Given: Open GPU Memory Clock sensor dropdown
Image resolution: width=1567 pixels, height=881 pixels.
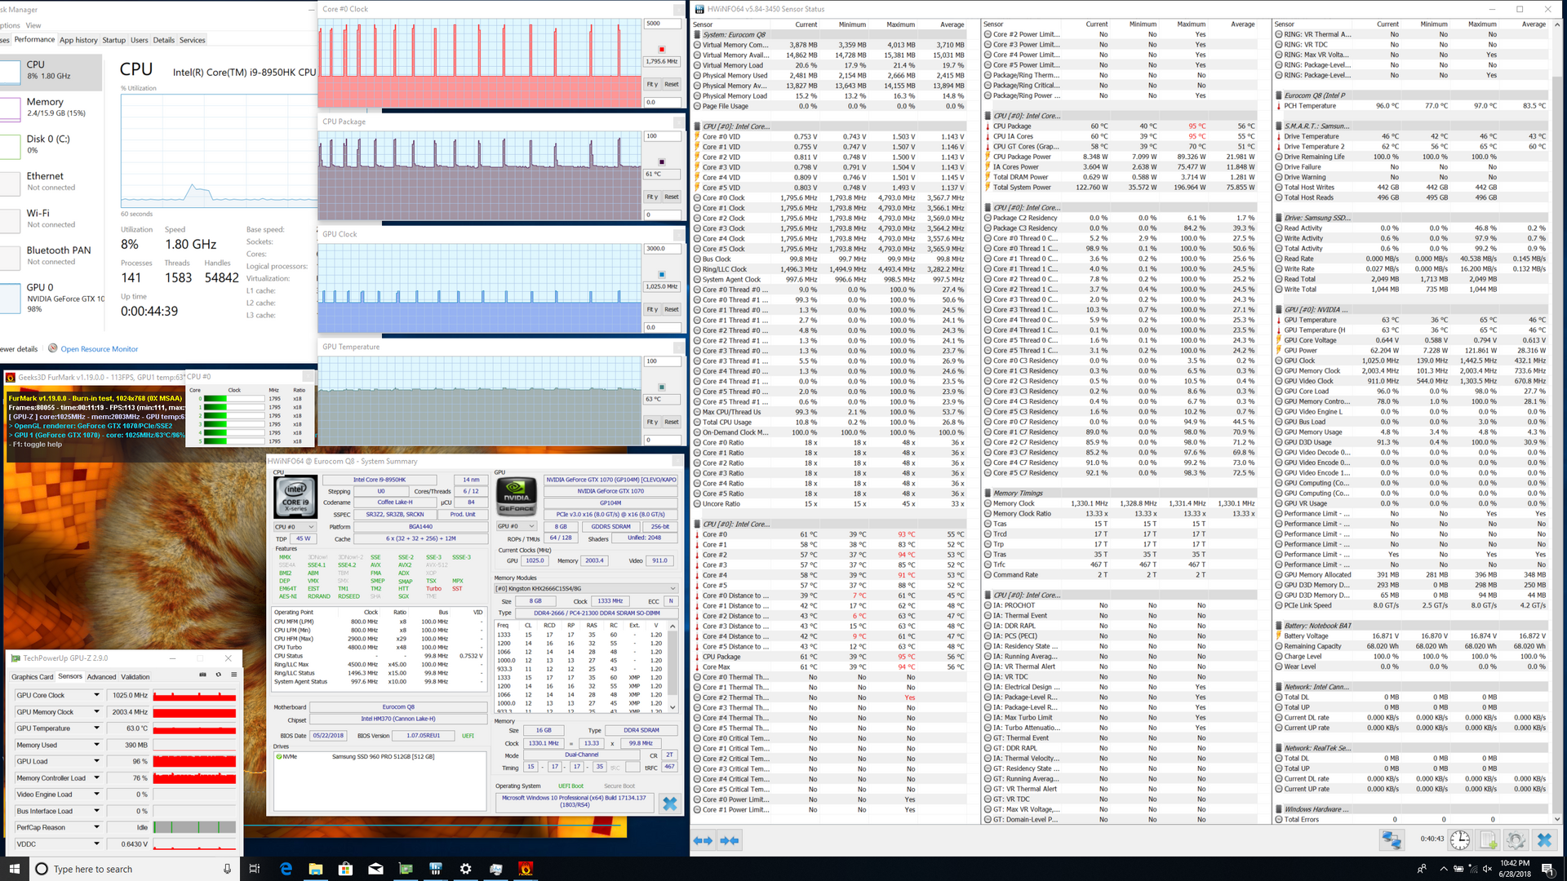Looking at the screenshot, I should coord(96,711).
